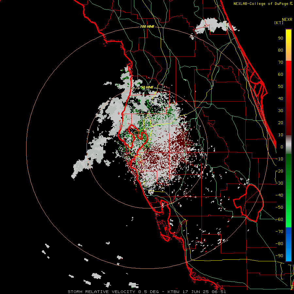Click the positive 70 scale label
The height and width of the screenshot is (294, 294).
[x=281, y=62]
